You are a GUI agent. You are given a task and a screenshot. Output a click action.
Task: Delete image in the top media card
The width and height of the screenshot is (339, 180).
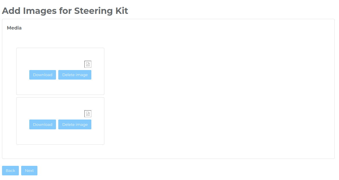(x=75, y=75)
